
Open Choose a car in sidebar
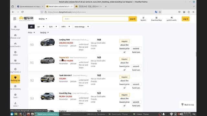coord(15,36)
